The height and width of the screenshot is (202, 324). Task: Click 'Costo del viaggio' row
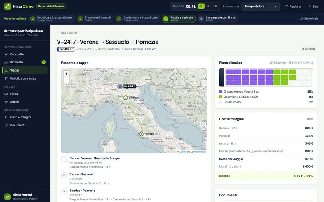[266, 159]
